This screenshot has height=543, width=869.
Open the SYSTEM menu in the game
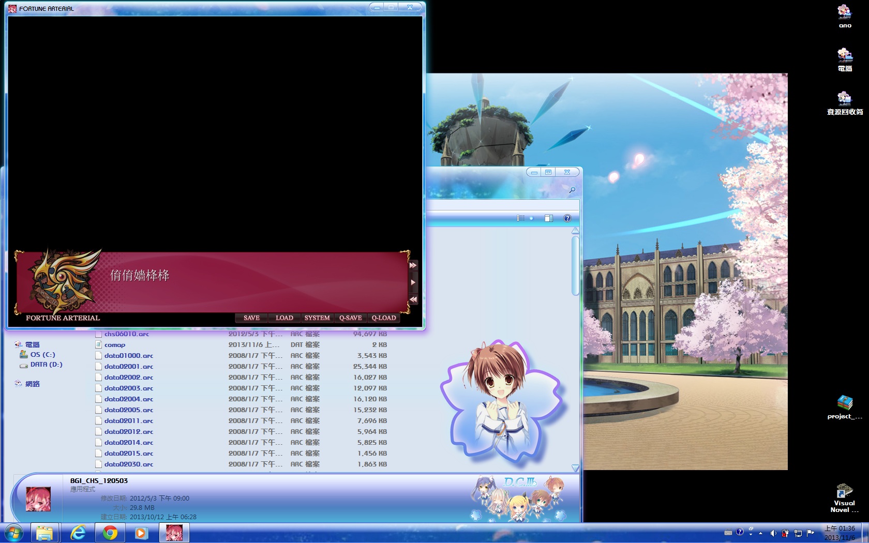coord(317,318)
